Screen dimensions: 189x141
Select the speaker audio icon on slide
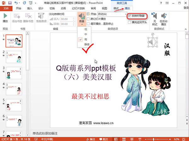click(153, 42)
